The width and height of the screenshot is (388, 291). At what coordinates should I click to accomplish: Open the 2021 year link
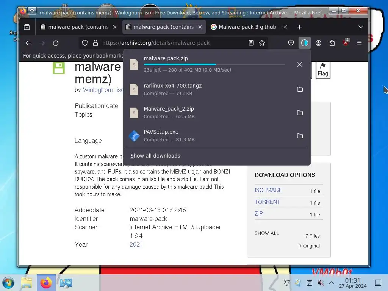tap(136, 244)
